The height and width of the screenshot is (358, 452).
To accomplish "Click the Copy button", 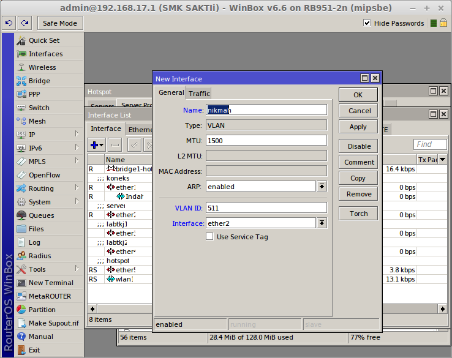I will [x=358, y=178].
